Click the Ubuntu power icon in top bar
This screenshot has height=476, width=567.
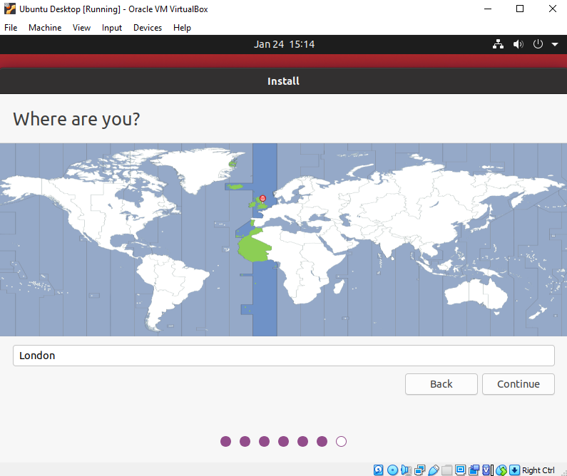click(x=538, y=44)
